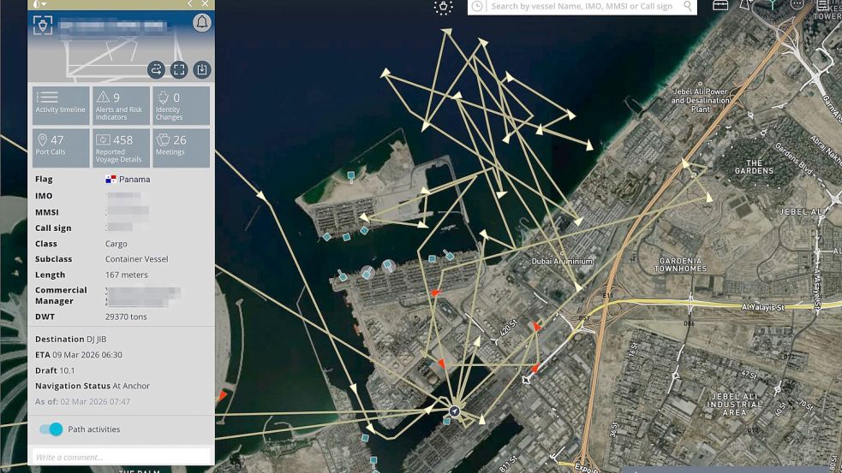Open the Identity Changes tile

(x=181, y=106)
